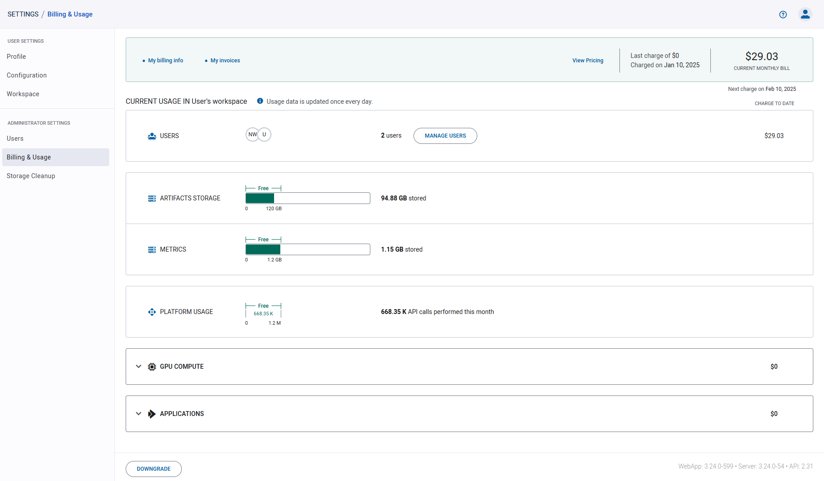This screenshot has width=824, height=481.
Task: Click the U user avatar badge
Action: [x=264, y=134]
